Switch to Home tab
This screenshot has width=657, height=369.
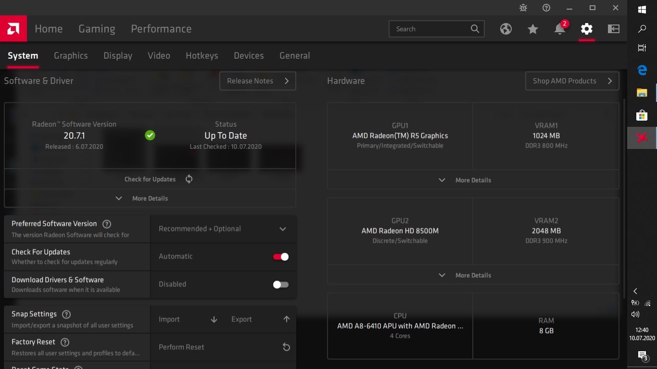[49, 29]
